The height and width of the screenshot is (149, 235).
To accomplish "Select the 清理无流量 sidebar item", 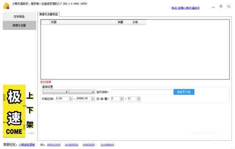I will (x=19, y=25).
